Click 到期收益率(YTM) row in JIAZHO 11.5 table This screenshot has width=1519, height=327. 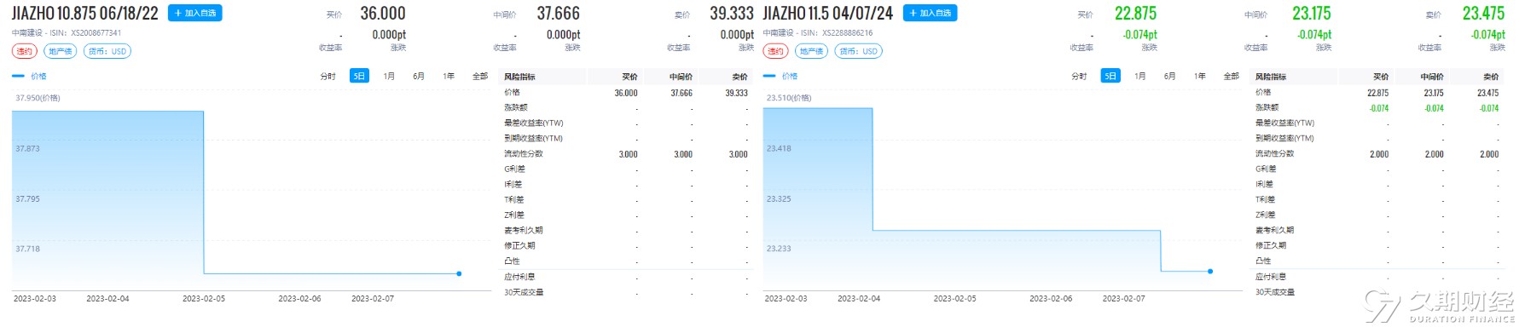pyautogui.click(x=1377, y=139)
